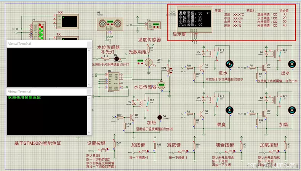Screen dimensions: 301x171
Task: Click the upper Virtual Terminal title bar
Action: point(49,44)
